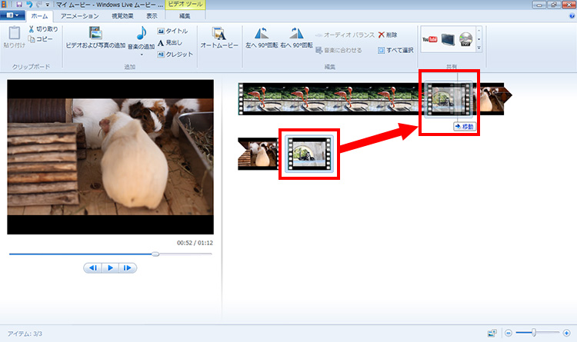This screenshot has height=342, width=577.
Task: Click the thumbnail size icon in status bar
Action: click(492, 334)
